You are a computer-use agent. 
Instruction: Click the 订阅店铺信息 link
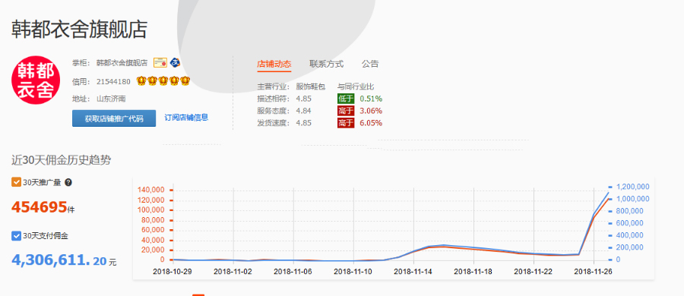[x=186, y=118]
